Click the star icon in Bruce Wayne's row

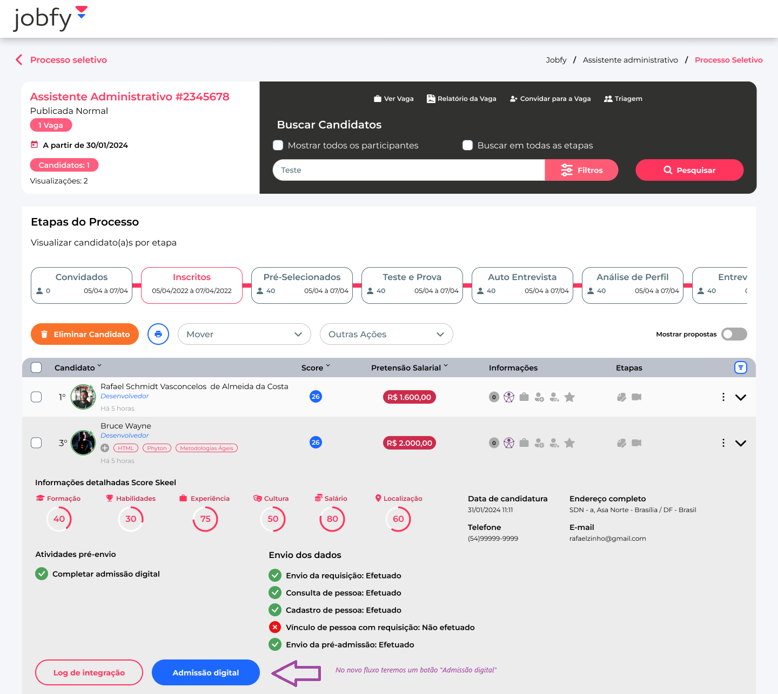click(x=569, y=443)
